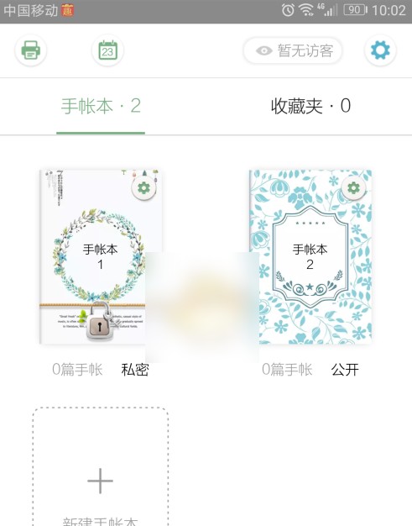Tap the battery indicator showing 90

pyautogui.click(x=356, y=10)
